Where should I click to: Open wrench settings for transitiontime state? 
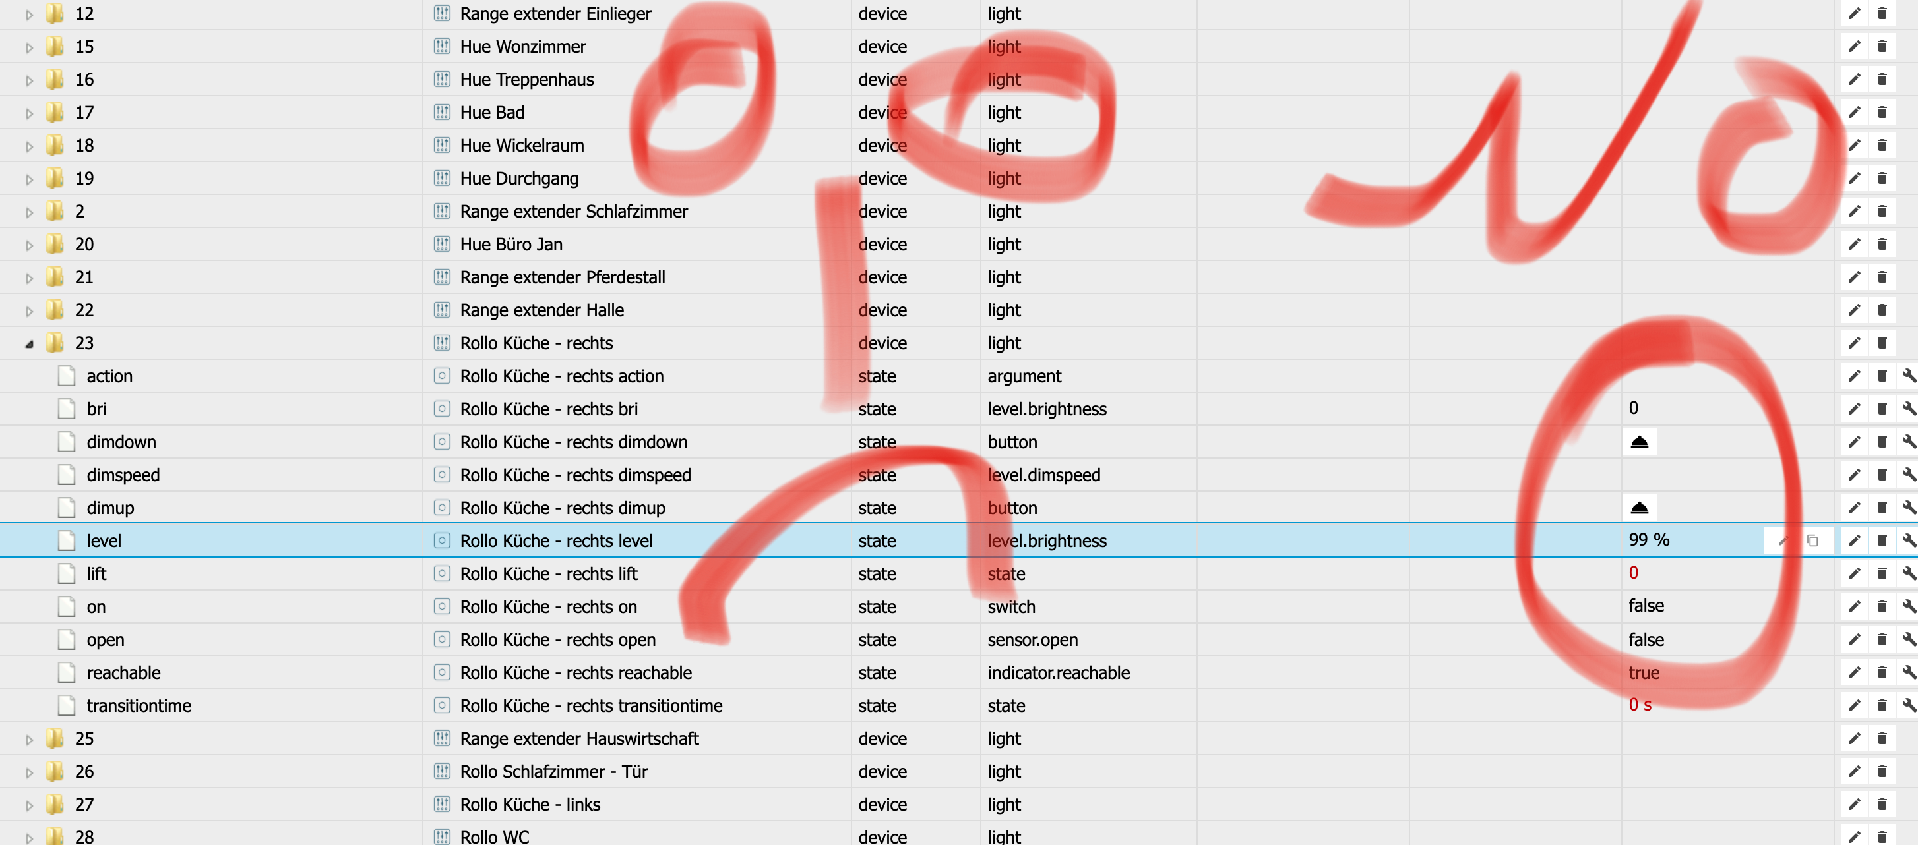click(1908, 705)
